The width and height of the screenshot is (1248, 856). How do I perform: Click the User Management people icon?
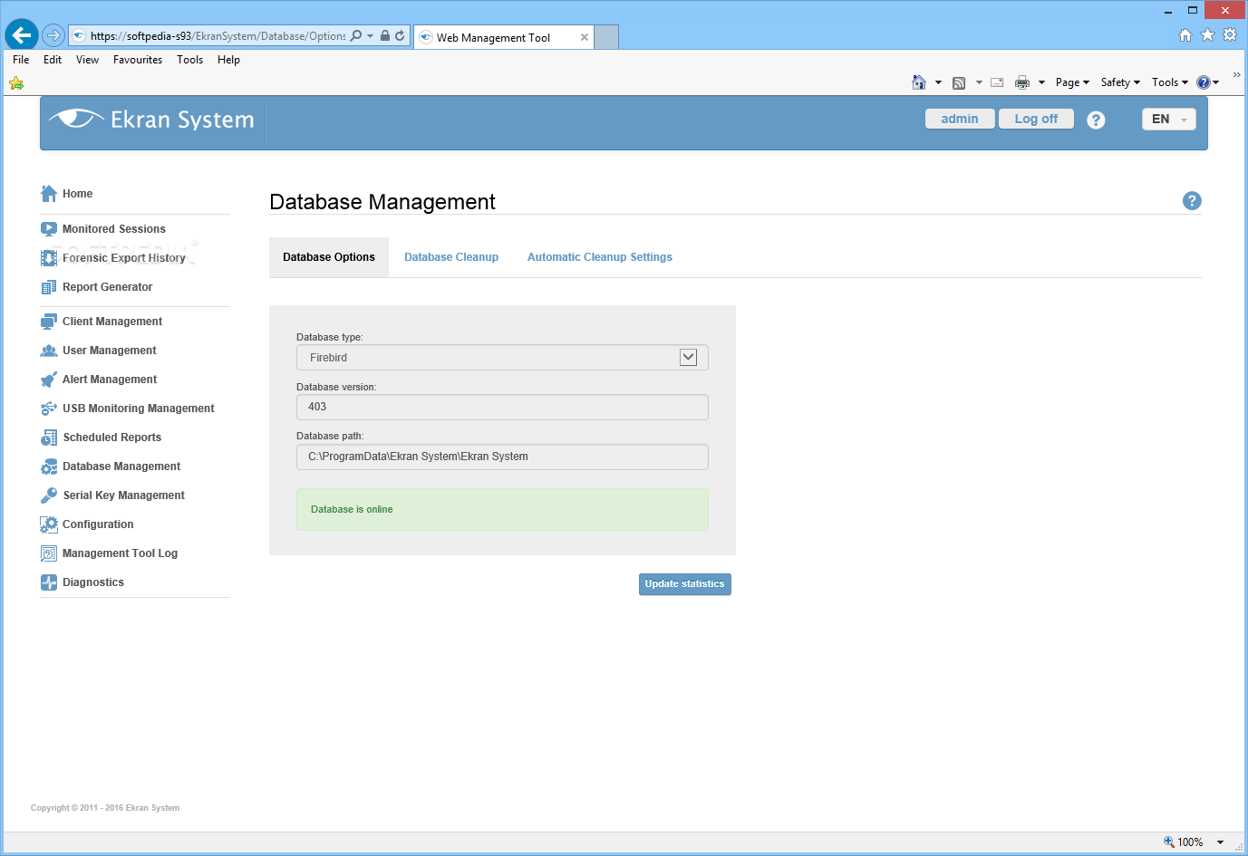49,351
